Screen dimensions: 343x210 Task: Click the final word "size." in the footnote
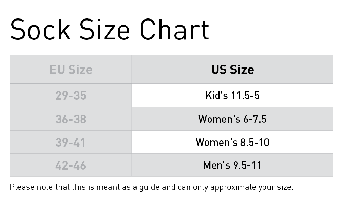(285, 187)
